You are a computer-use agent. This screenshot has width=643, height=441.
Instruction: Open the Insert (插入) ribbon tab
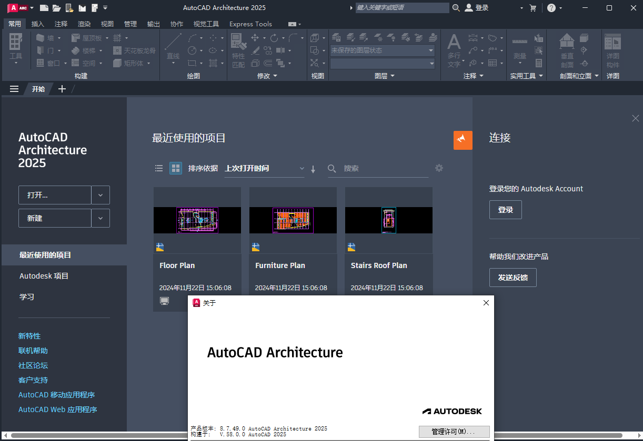pyautogui.click(x=38, y=24)
